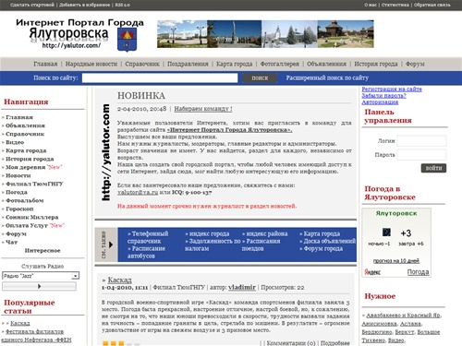The image size is (462, 346).
Task: Open 'Комментарии (0)' for the Каскад article
Action: (x=291, y=343)
